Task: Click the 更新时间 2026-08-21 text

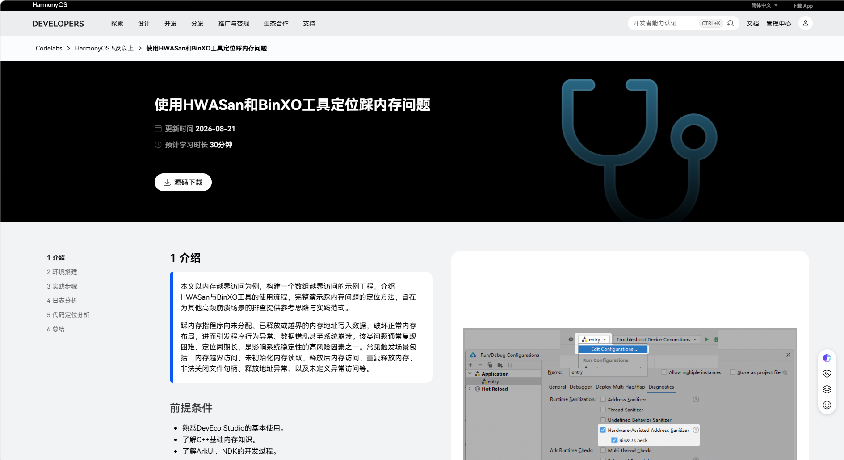Action: pyautogui.click(x=200, y=129)
